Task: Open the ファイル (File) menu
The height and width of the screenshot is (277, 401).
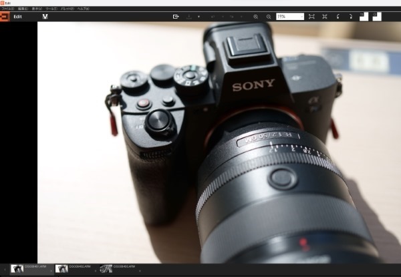Action: [x=8, y=9]
